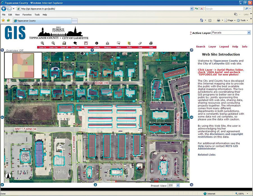Pan map northwest with corner arrow

[x=2, y=50]
